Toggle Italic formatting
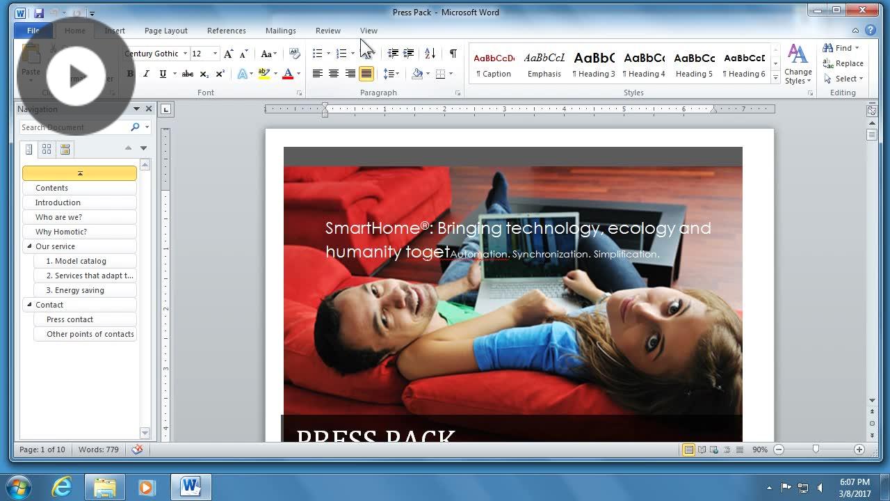The image size is (890, 501). (146, 72)
